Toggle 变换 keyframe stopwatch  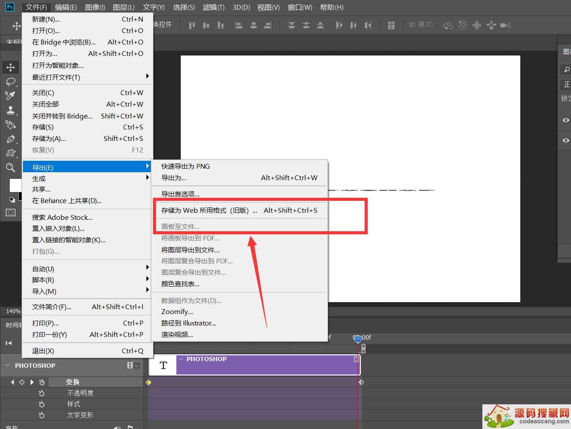click(42, 382)
